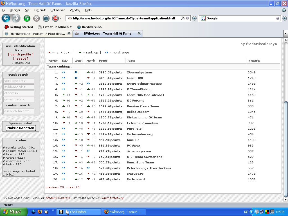Click the # results column header
The height and width of the screenshot is (216, 288).
[254, 61]
